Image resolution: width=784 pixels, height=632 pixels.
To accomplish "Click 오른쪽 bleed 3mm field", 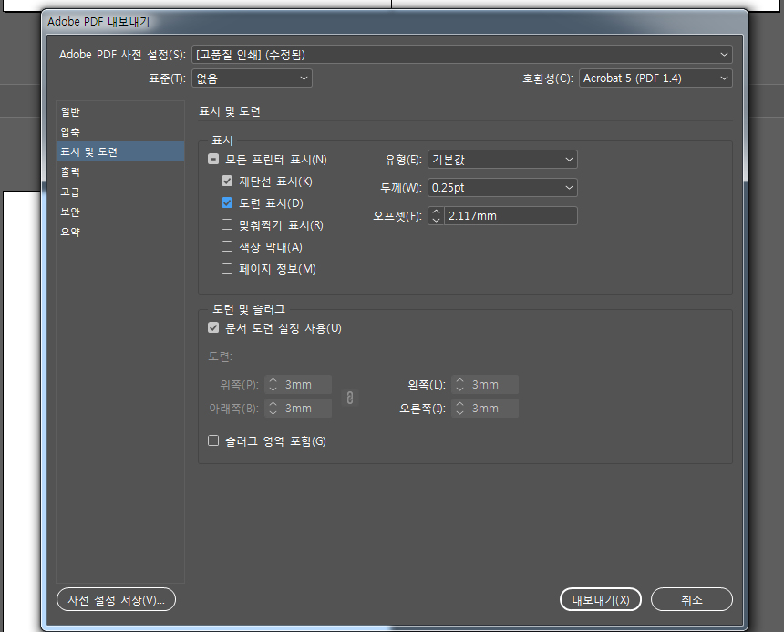I will coord(493,409).
